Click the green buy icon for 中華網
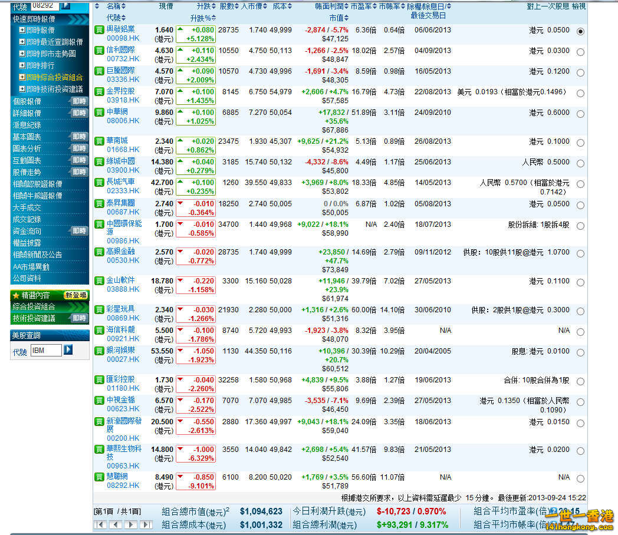Screen dimensions: 618x535 [x=99, y=112]
